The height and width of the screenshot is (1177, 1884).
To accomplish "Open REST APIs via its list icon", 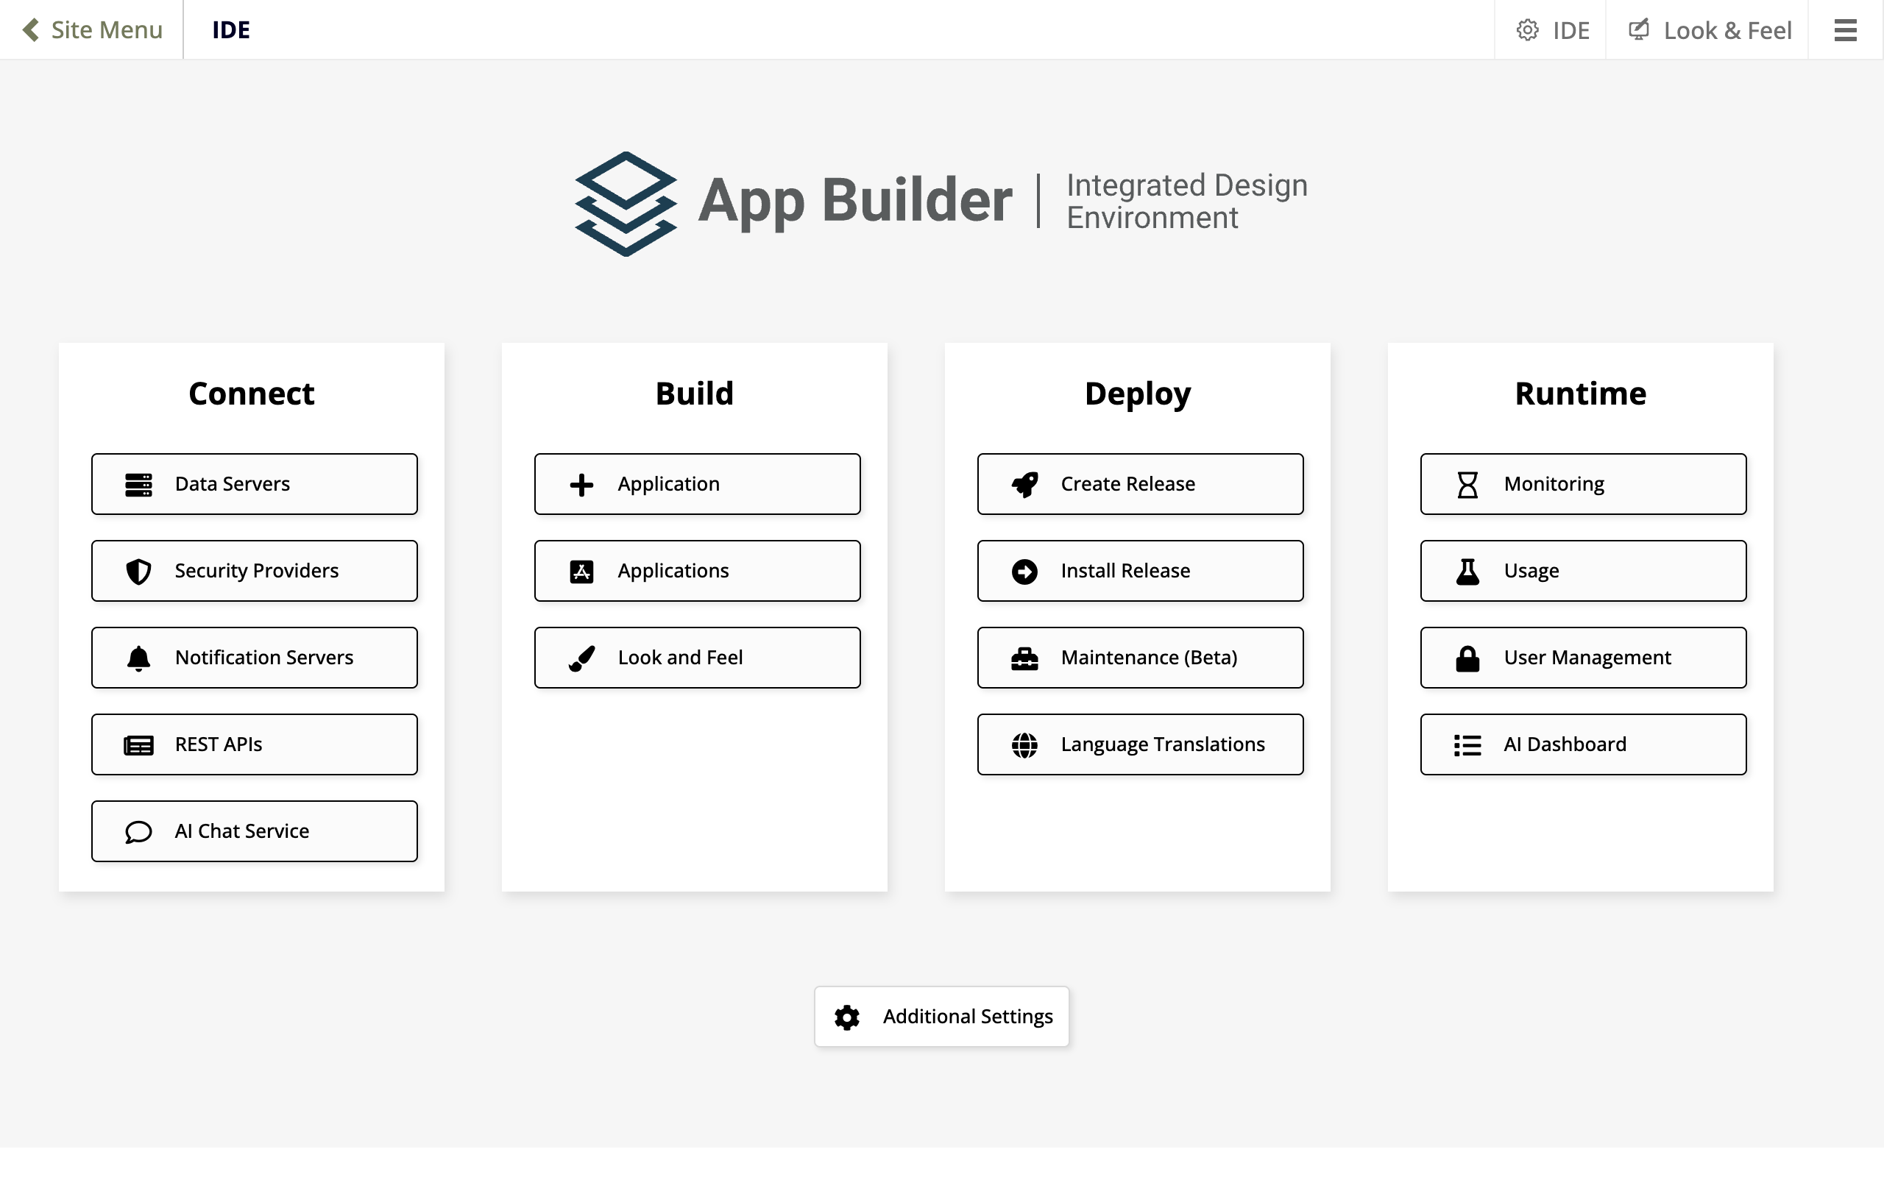I will [x=138, y=744].
